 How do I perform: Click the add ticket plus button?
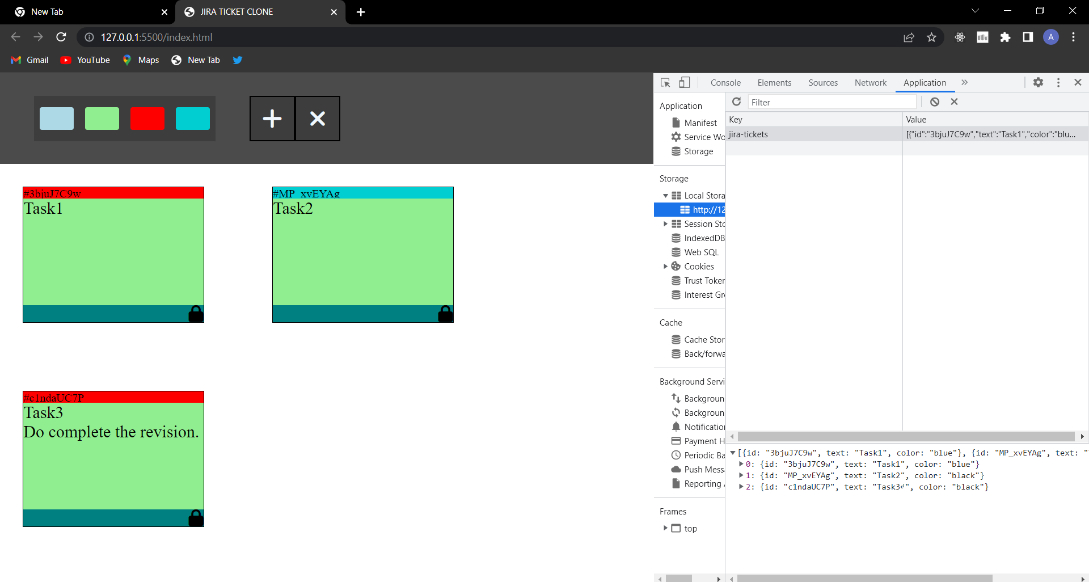pyautogui.click(x=272, y=119)
